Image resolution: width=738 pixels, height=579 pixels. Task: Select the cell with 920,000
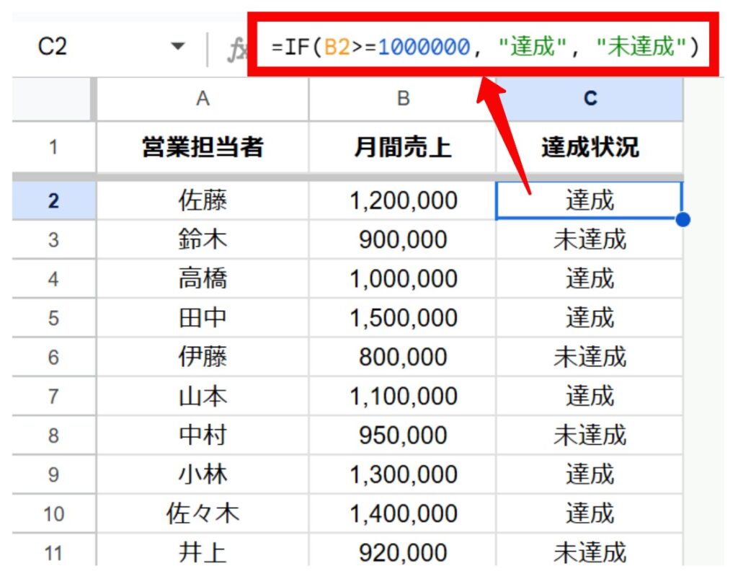[402, 553]
